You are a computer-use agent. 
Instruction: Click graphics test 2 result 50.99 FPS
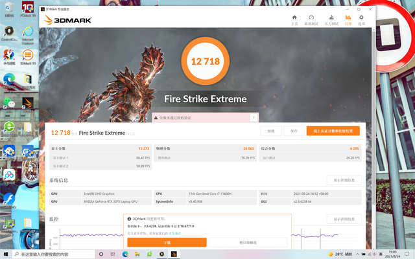click(143, 166)
